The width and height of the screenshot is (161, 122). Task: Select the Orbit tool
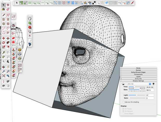4,67
